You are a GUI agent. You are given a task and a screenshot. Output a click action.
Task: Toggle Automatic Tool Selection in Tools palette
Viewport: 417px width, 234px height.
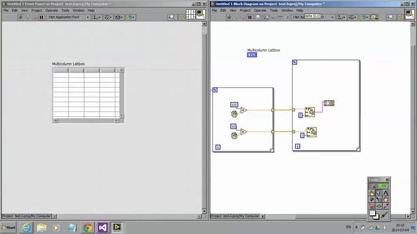[380, 186]
